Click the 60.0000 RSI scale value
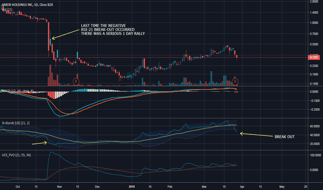The width and height of the screenshot is (323, 190). pos(315,126)
